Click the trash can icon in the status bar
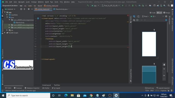Viewport: 175px width, 98px height. pyautogui.click(x=172, y=91)
